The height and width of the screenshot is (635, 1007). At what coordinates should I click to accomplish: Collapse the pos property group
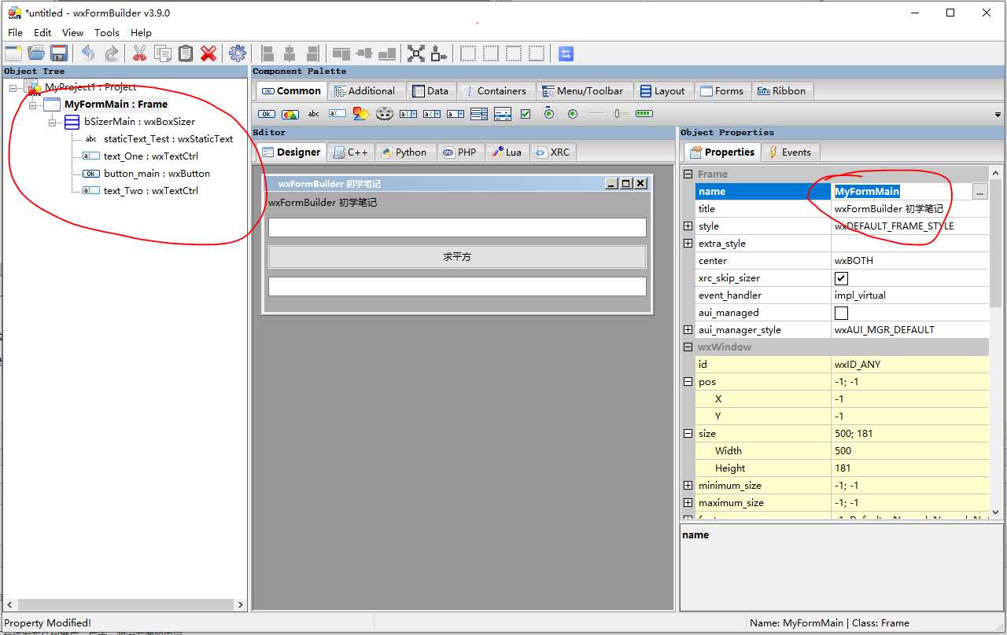click(x=688, y=382)
